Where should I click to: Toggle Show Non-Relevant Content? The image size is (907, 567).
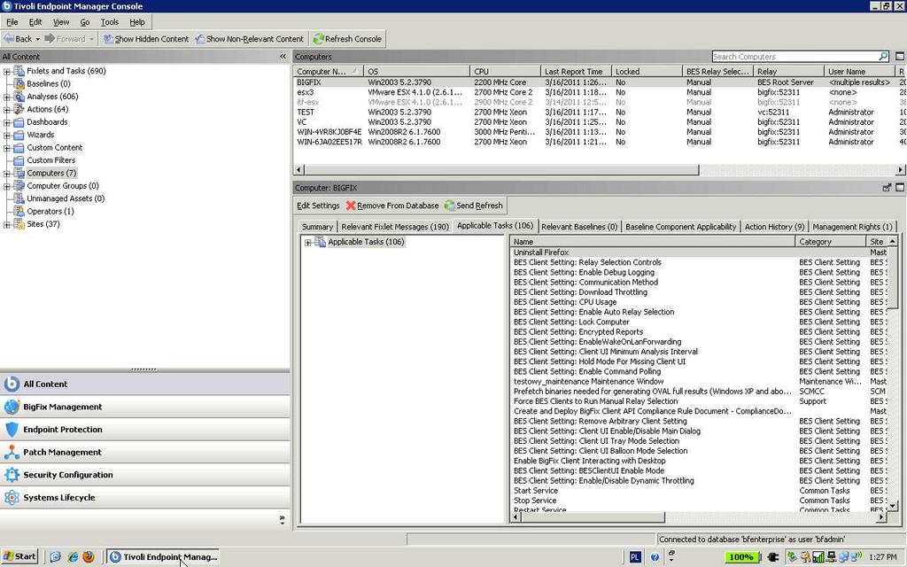(x=249, y=39)
